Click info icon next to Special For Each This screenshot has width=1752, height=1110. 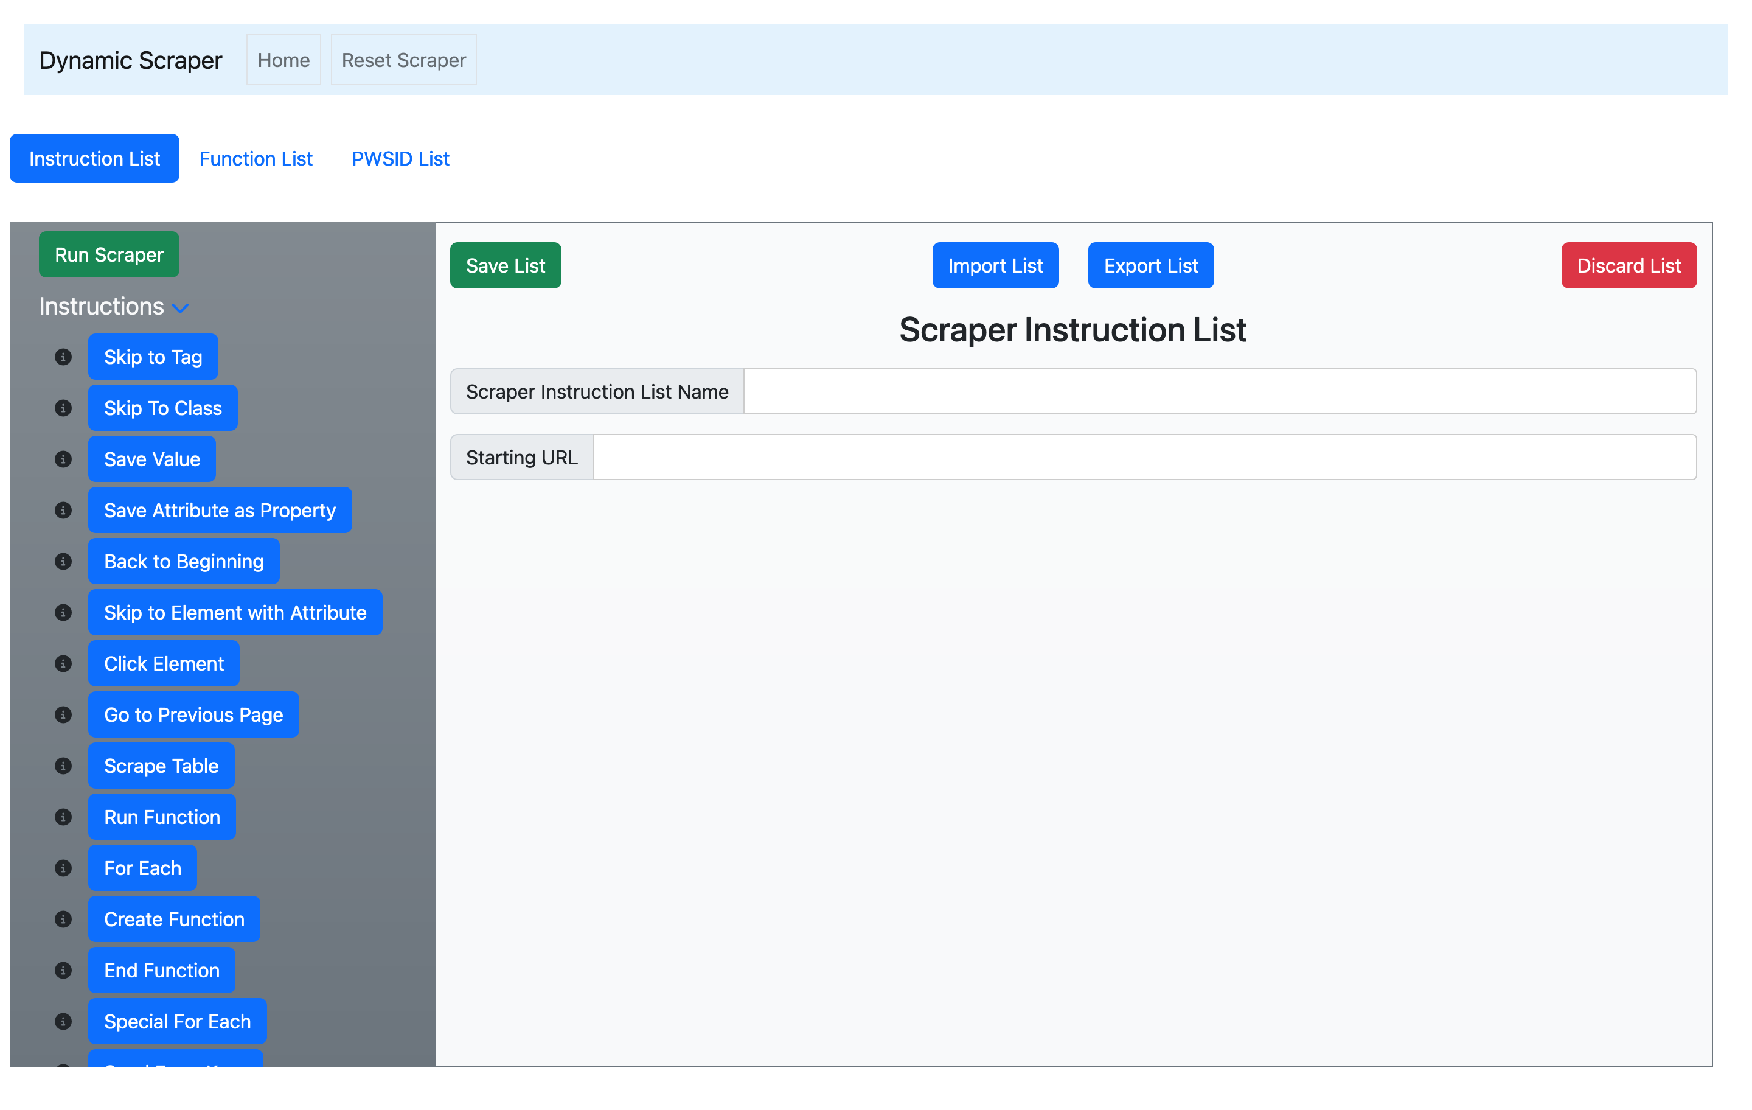pos(63,1021)
